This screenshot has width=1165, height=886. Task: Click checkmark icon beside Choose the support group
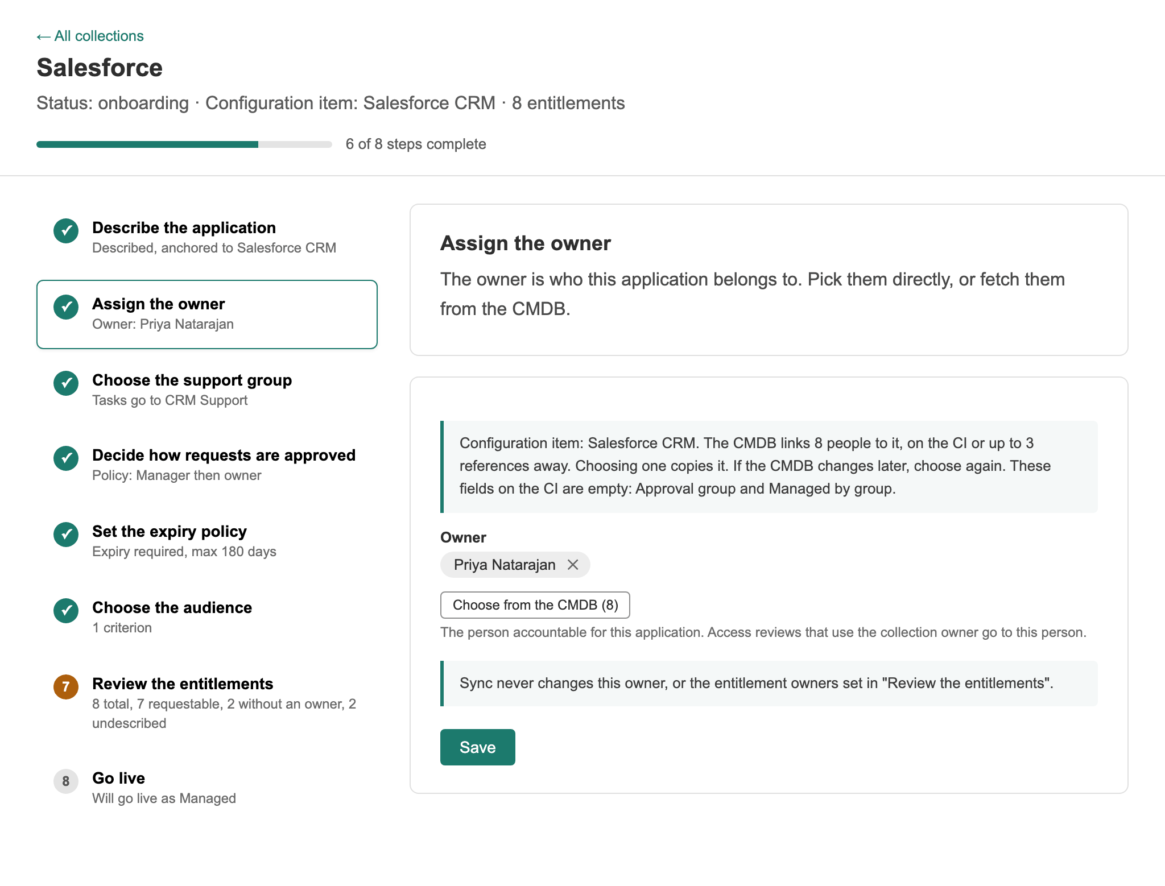tap(66, 383)
